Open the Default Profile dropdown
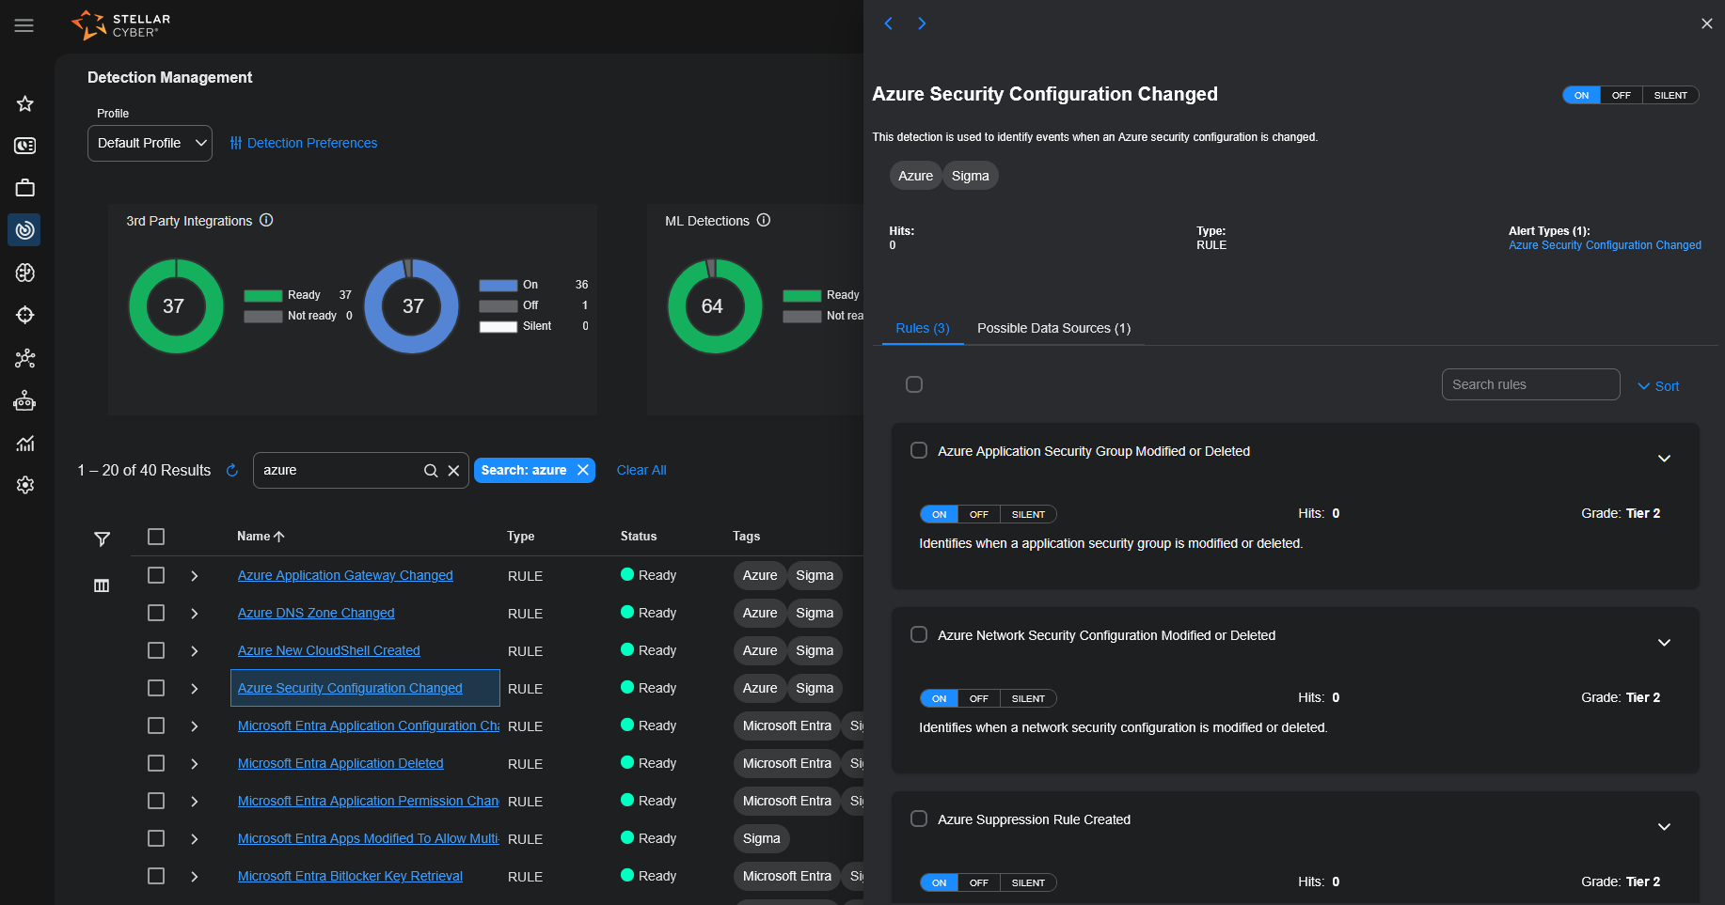This screenshot has height=905, width=1725. click(150, 143)
